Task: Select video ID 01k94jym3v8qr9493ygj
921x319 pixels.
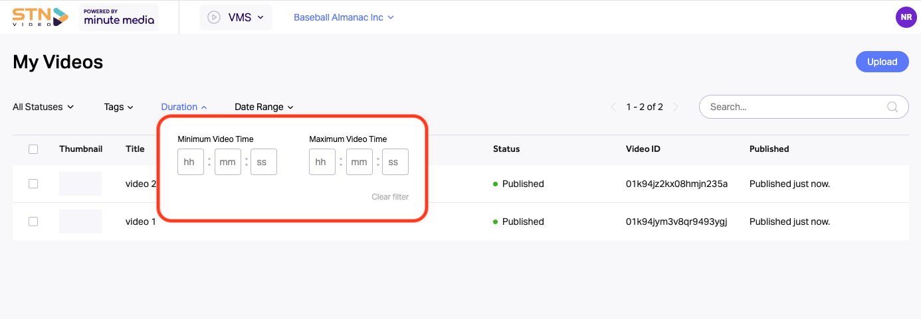Action: [676, 222]
